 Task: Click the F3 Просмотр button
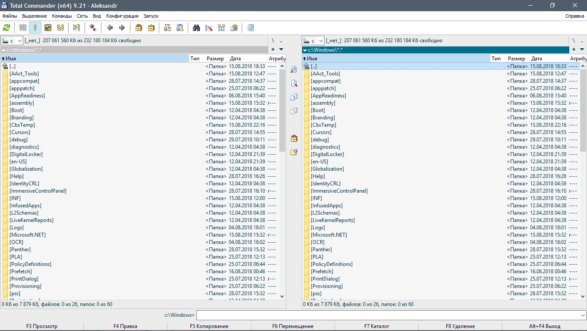42,326
